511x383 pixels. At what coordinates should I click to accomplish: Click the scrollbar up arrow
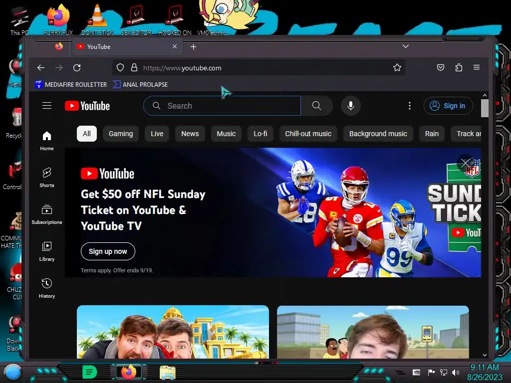(x=485, y=95)
